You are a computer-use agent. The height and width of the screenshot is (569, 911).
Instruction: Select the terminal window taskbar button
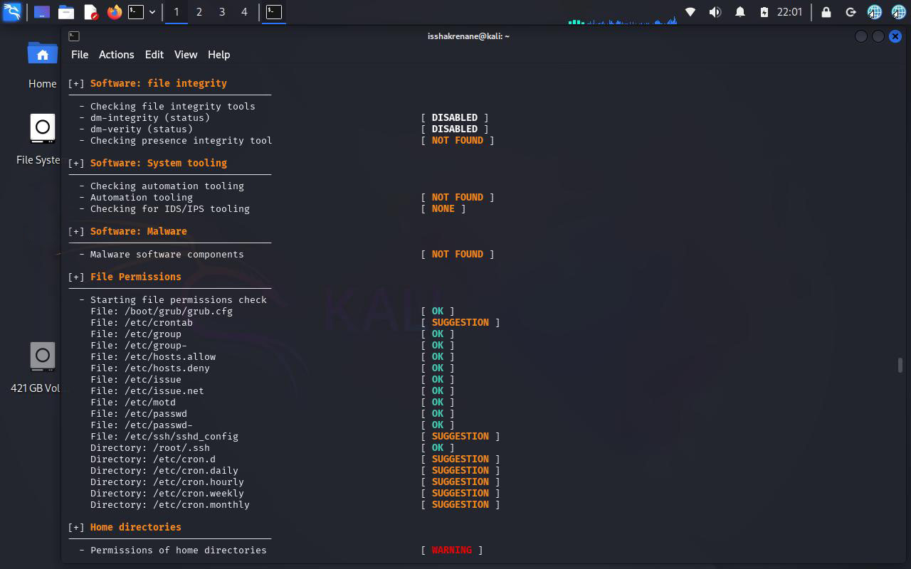[274, 12]
